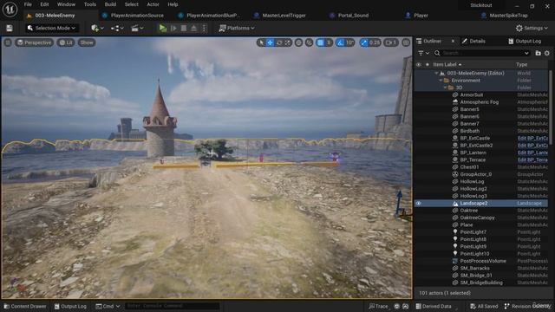Change the grid snap size value
Image resolution: width=555 pixels, height=312 pixels.
click(329, 42)
